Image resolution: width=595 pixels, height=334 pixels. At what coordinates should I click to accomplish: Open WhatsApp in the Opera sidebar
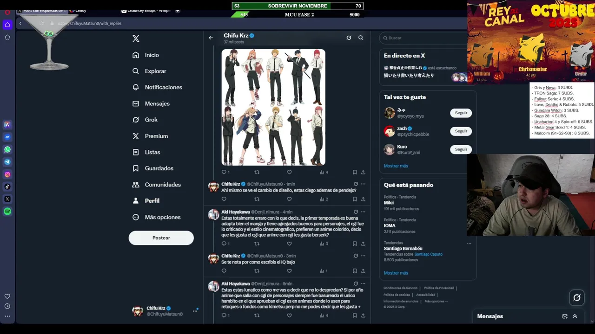click(x=7, y=149)
